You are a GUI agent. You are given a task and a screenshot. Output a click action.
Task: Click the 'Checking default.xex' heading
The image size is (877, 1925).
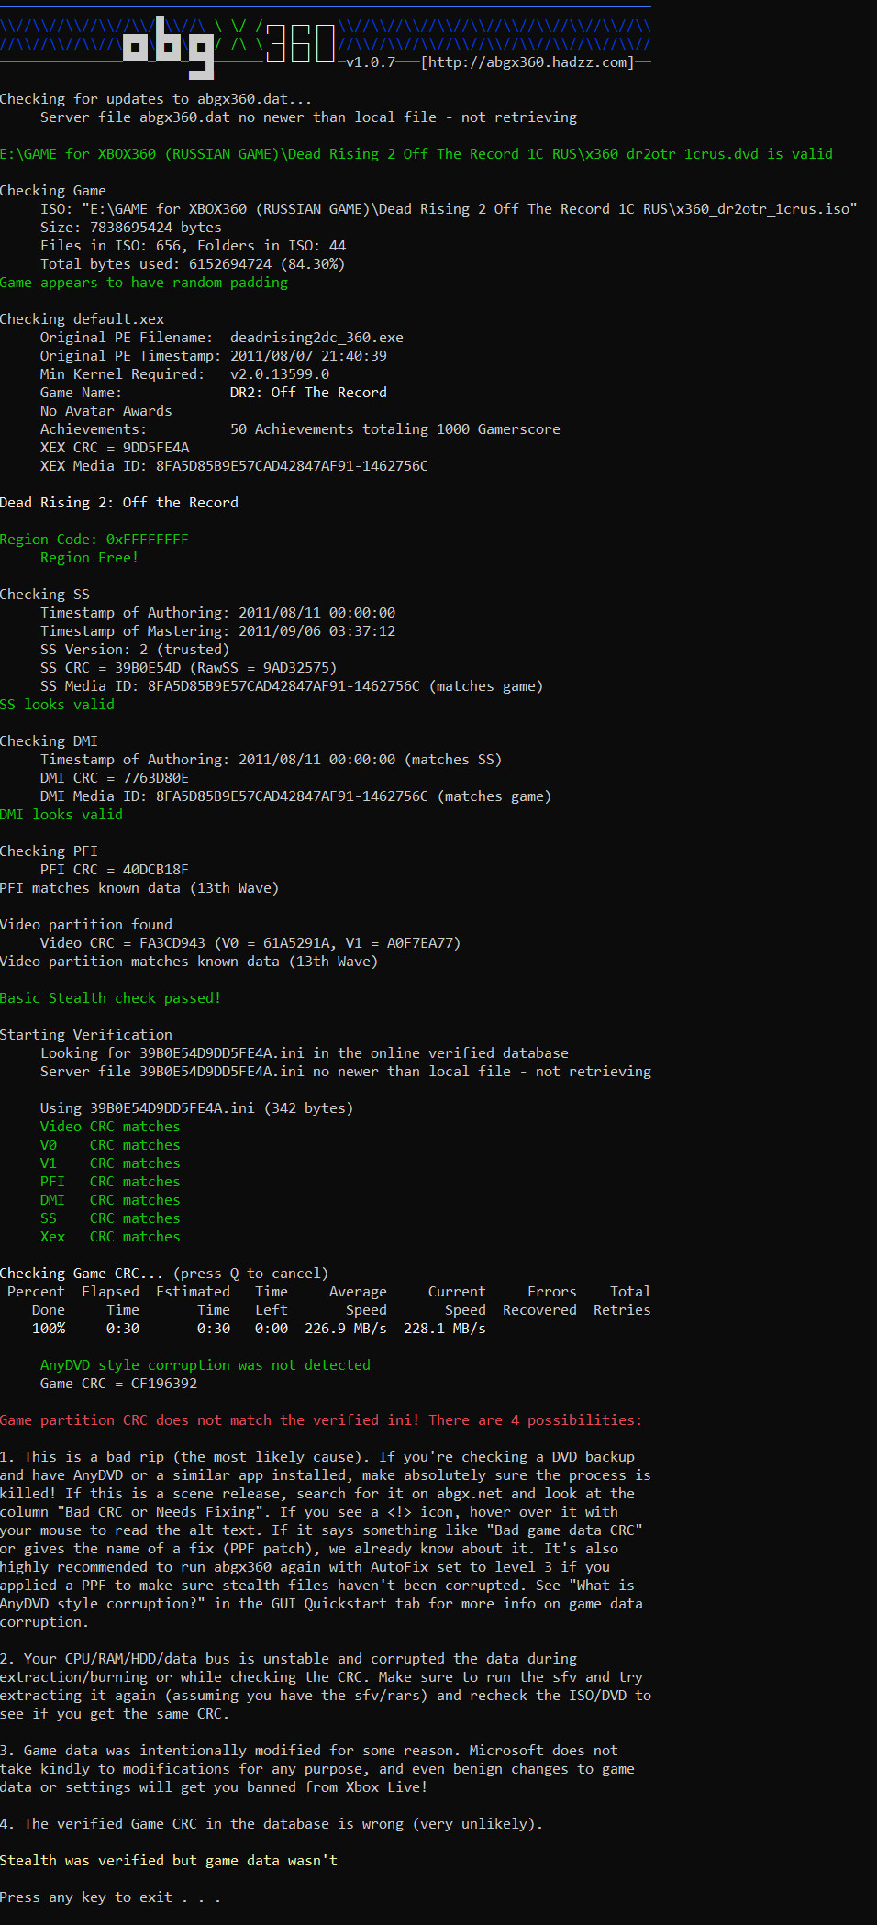tap(83, 319)
